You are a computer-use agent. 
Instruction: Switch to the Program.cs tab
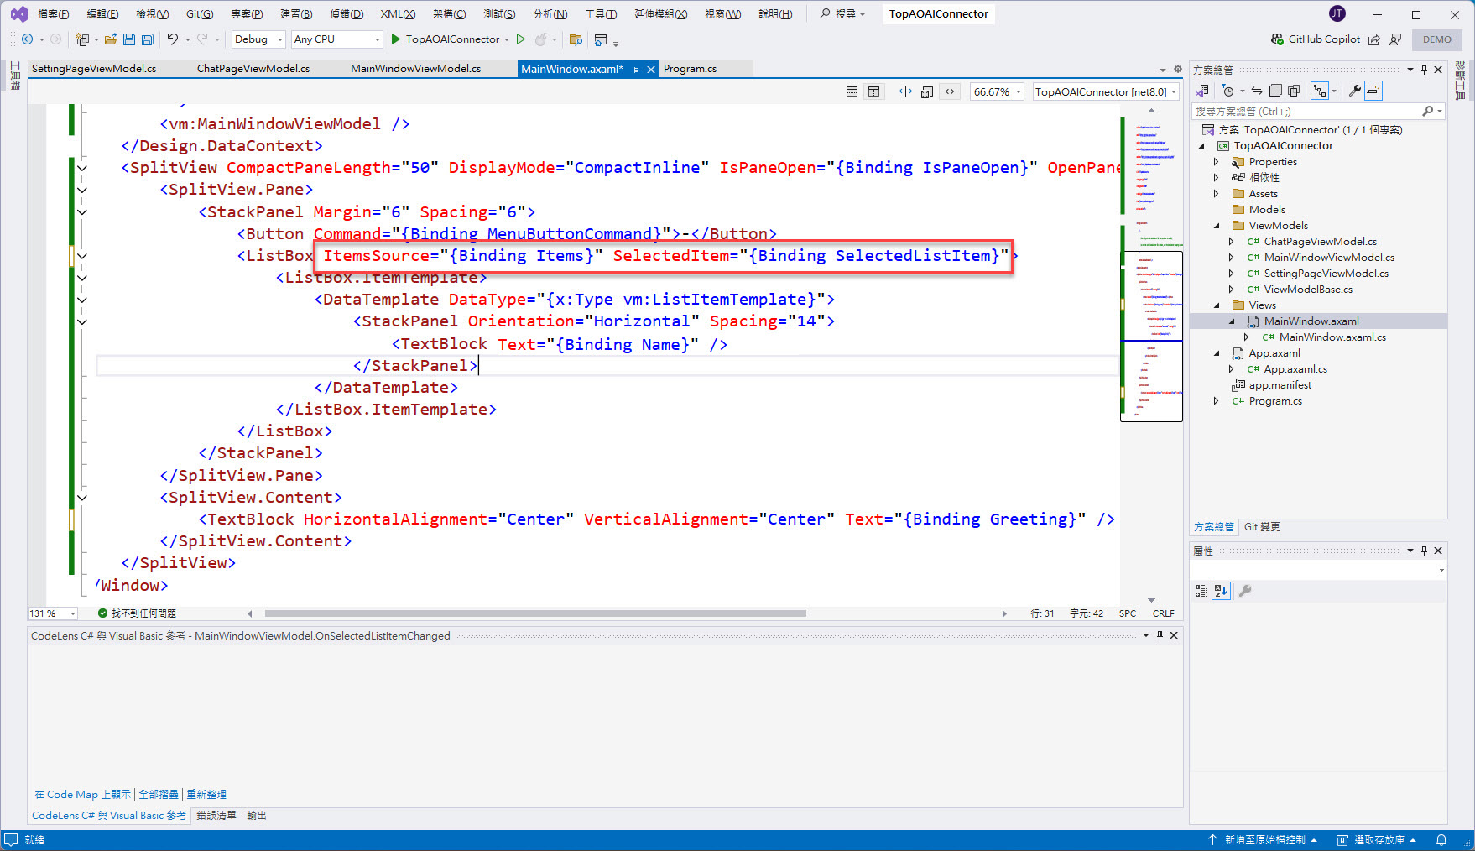click(x=690, y=69)
